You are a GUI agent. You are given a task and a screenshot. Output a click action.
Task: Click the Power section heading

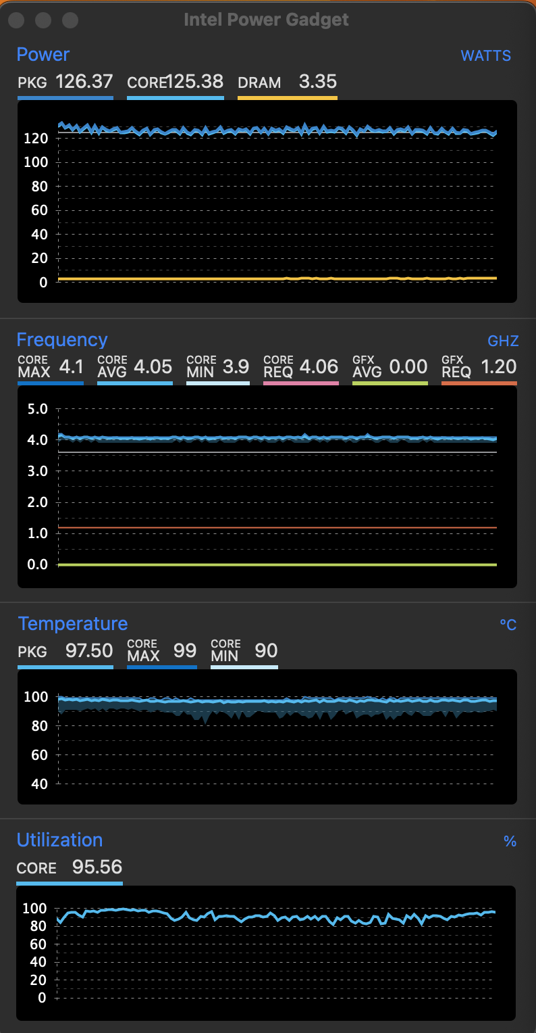[43, 54]
